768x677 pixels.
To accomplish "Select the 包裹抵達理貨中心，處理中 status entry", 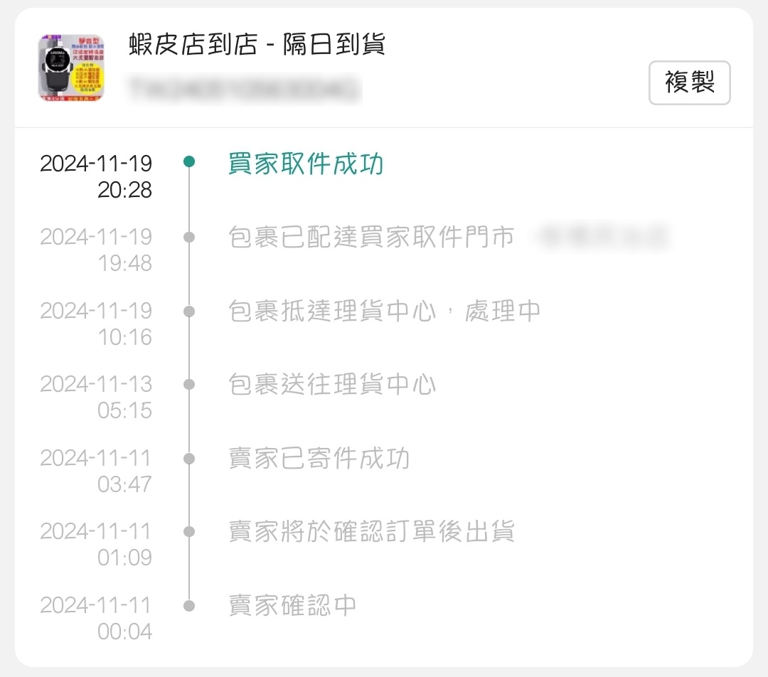I will [385, 311].
